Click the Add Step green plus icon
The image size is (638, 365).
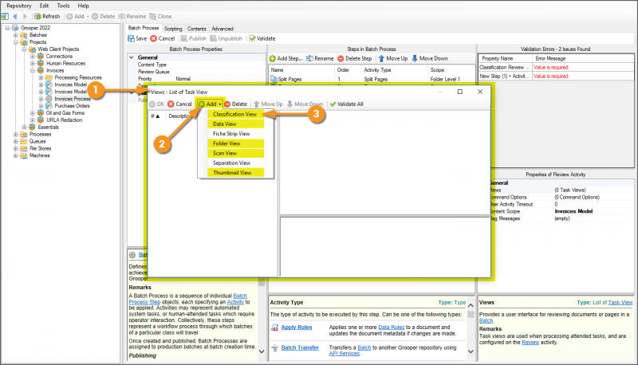pyautogui.click(x=273, y=58)
